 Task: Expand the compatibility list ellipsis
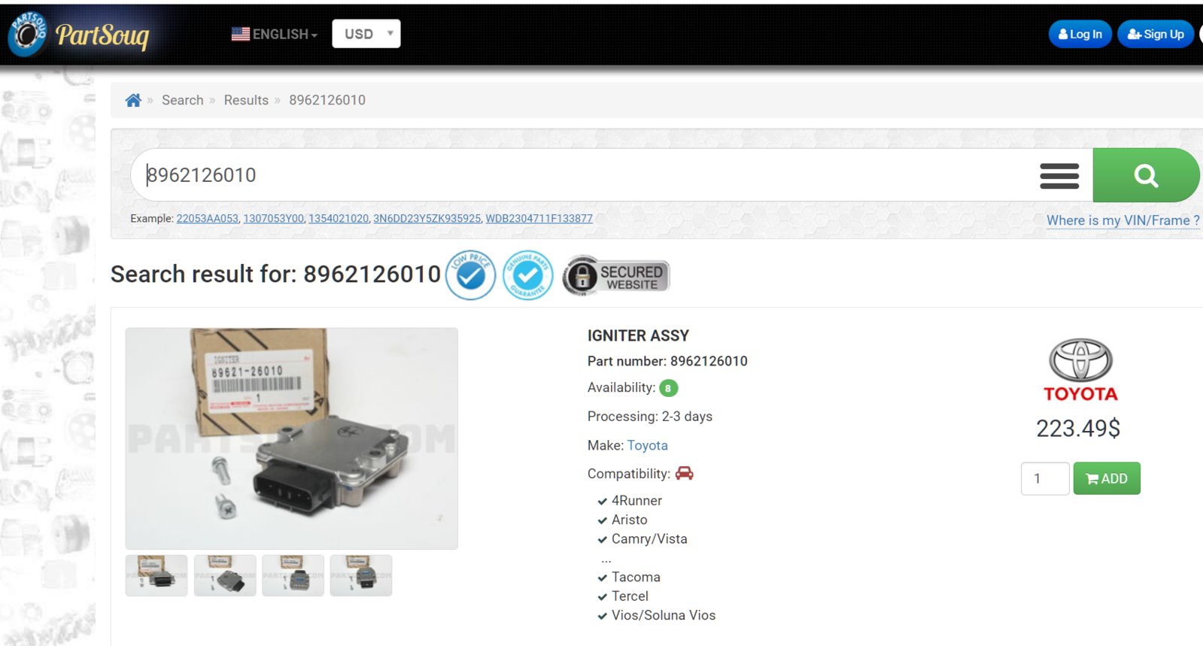pyautogui.click(x=606, y=560)
